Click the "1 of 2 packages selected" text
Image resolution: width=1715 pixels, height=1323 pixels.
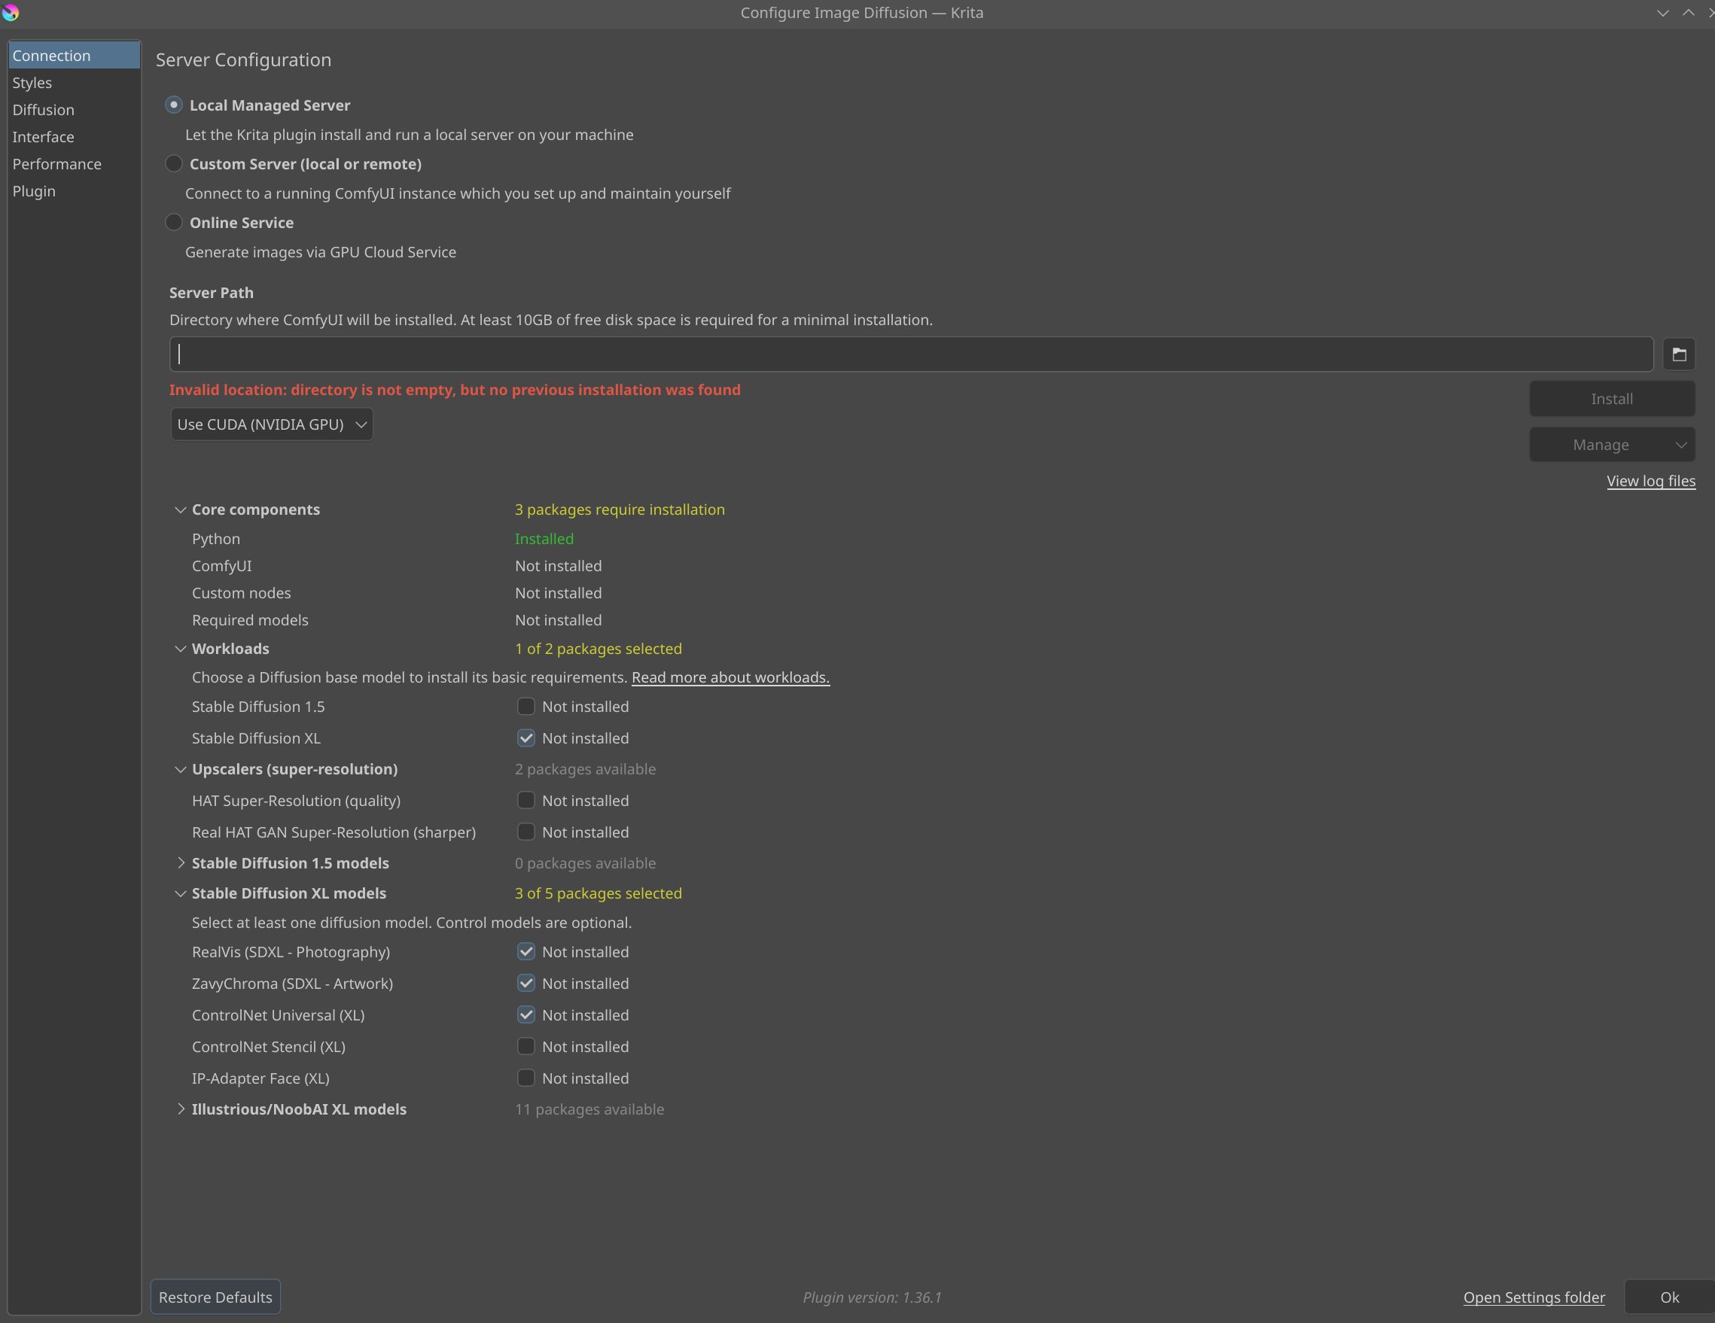tap(599, 649)
